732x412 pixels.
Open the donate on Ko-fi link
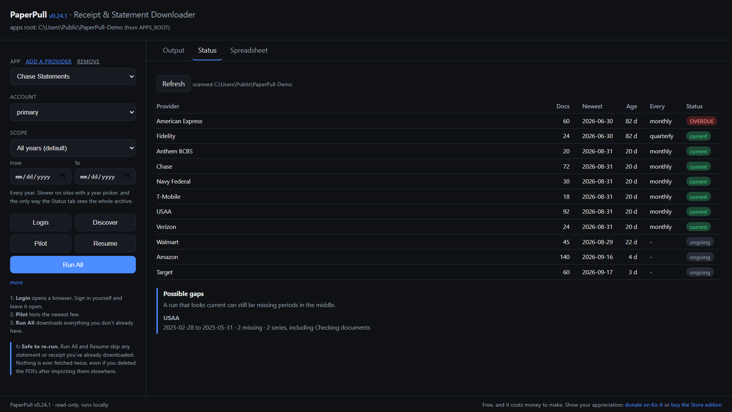pyautogui.click(x=644, y=405)
